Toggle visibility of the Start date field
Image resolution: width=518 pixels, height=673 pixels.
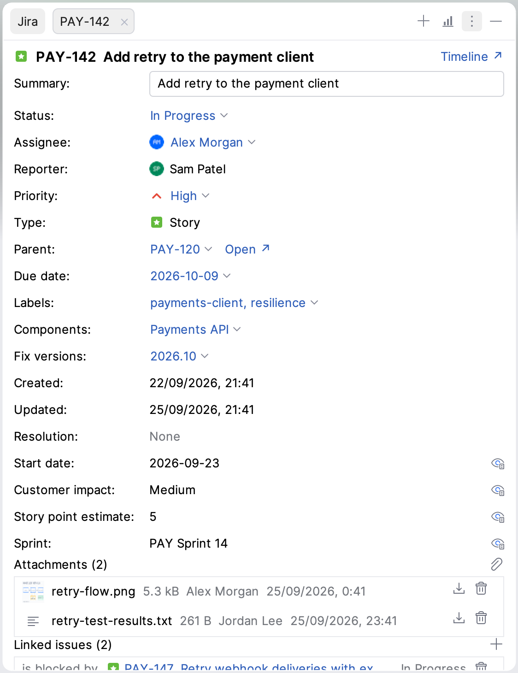[498, 463]
